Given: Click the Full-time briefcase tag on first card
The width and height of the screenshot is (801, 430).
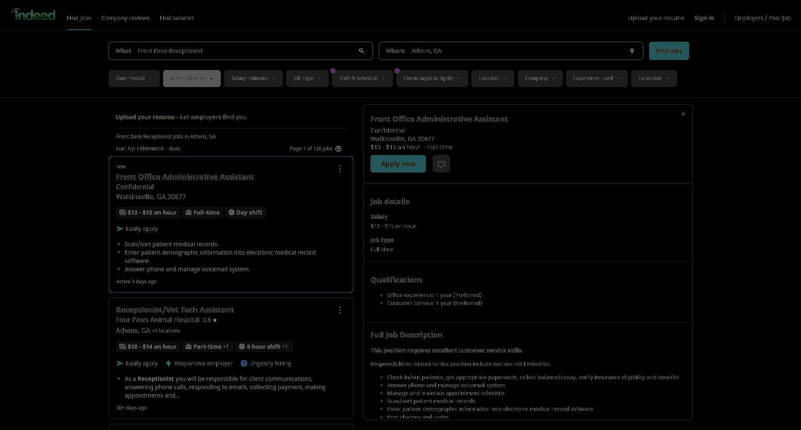Looking at the screenshot, I should point(203,212).
